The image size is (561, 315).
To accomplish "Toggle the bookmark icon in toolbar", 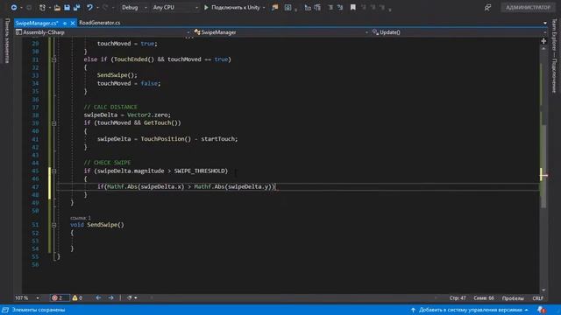I will tap(353, 7).
